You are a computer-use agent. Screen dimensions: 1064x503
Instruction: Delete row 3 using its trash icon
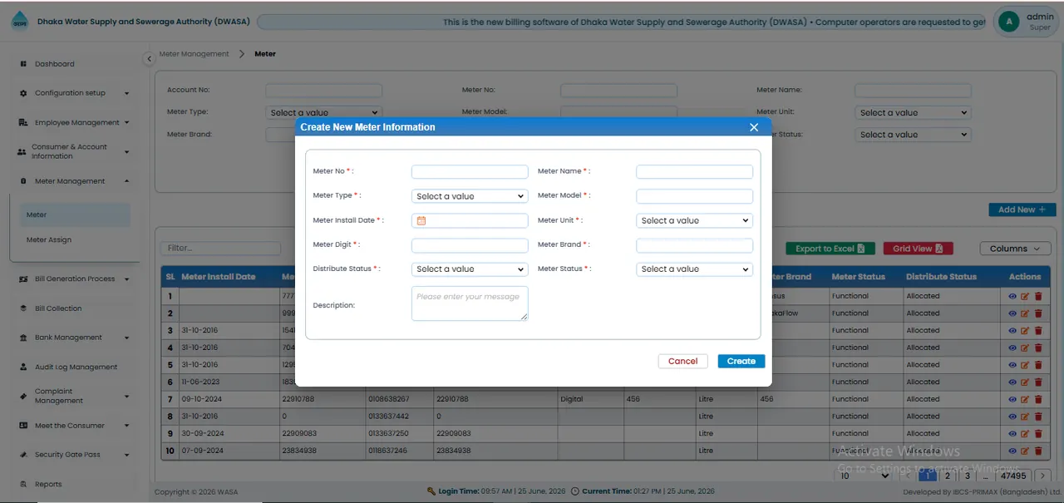(1037, 330)
